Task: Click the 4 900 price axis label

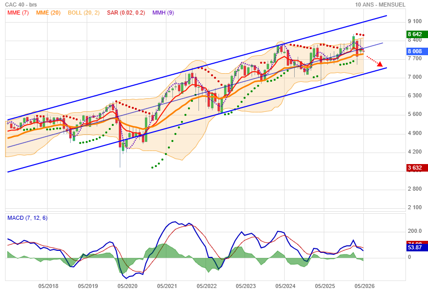Action: click(414, 133)
